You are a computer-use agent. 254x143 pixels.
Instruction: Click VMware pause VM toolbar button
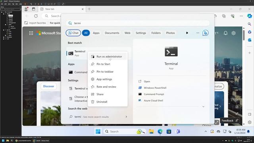tap(25, 4)
